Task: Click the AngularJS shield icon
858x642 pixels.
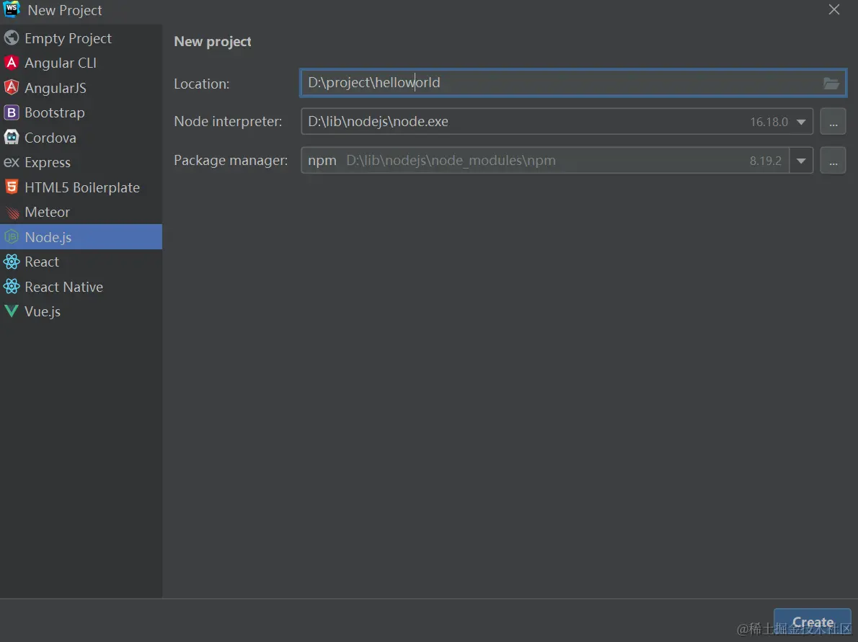Action: pyautogui.click(x=12, y=87)
